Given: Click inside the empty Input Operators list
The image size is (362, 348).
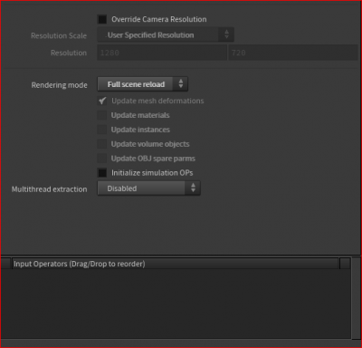Looking at the screenshot, I should (176, 304).
